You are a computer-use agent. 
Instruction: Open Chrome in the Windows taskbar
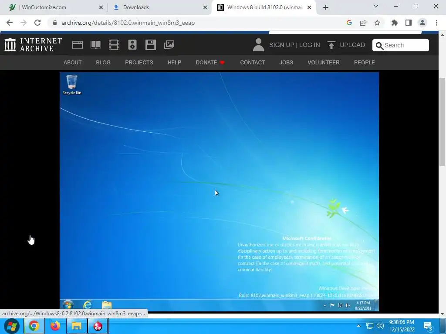tap(34, 326)
